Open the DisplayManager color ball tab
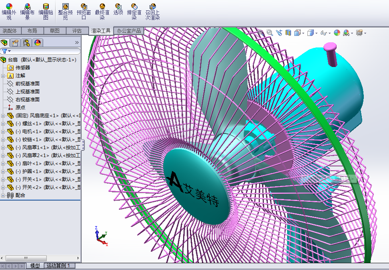The width and height of the screenshot is (389, 270). pos(38,43)
